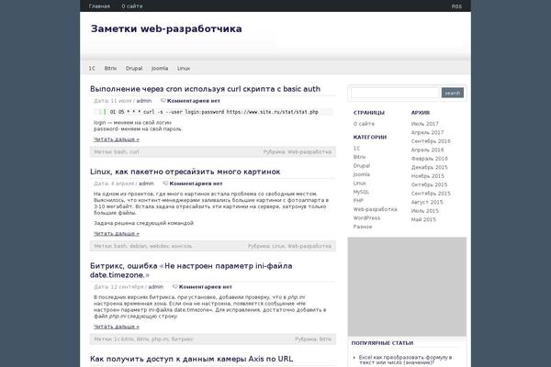Click Комментариев нет under the Linux resize post

[196, 183]
